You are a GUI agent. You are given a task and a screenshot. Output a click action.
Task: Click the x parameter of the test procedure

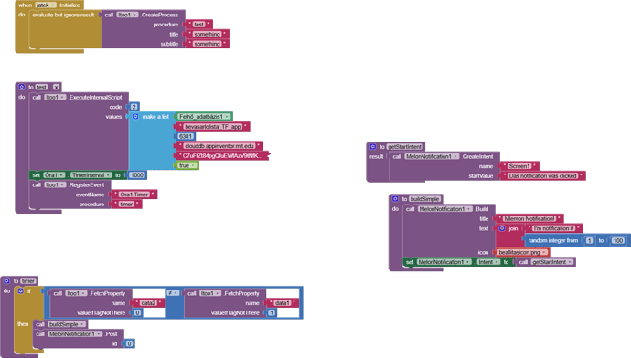[x=57, y=87]
